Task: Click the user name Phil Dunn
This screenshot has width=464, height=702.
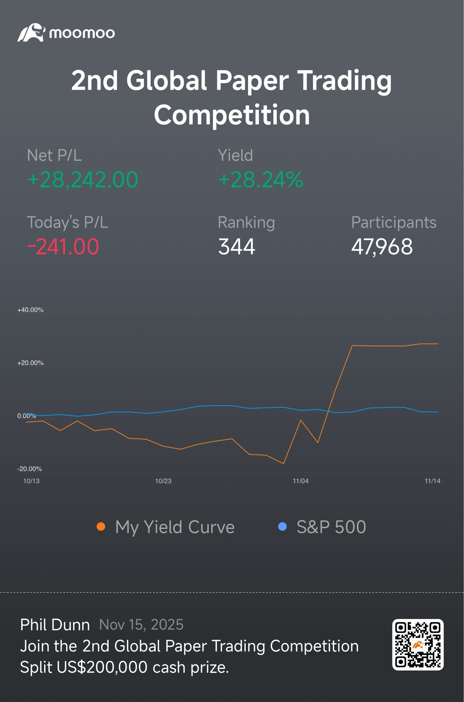Action: [55, 625]
